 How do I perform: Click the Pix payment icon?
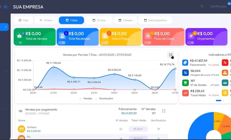click(x=22, y=137)
